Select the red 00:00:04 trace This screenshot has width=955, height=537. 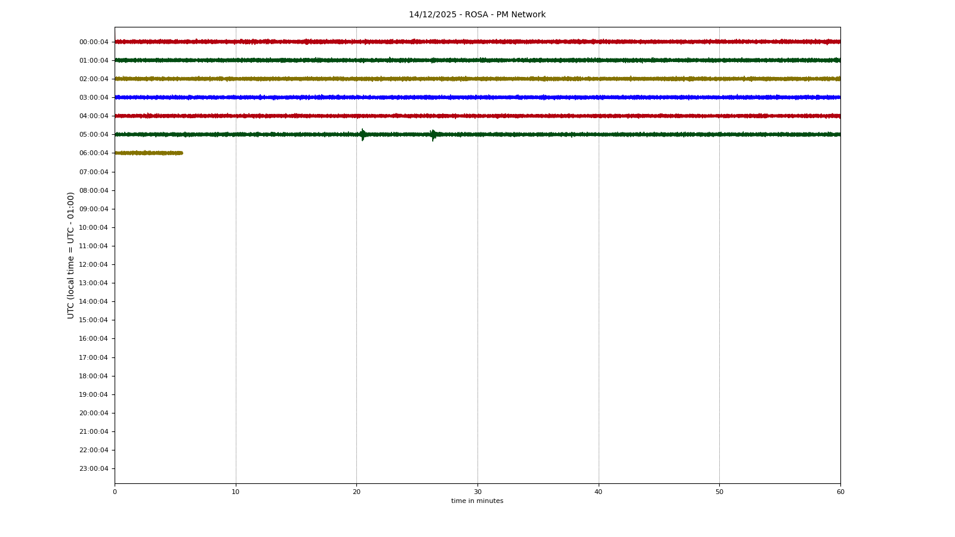pyautogui.click(x=478, y=42)
